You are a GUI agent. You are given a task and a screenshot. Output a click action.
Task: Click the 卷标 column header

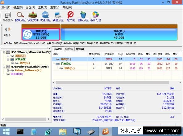coord(70,54)
